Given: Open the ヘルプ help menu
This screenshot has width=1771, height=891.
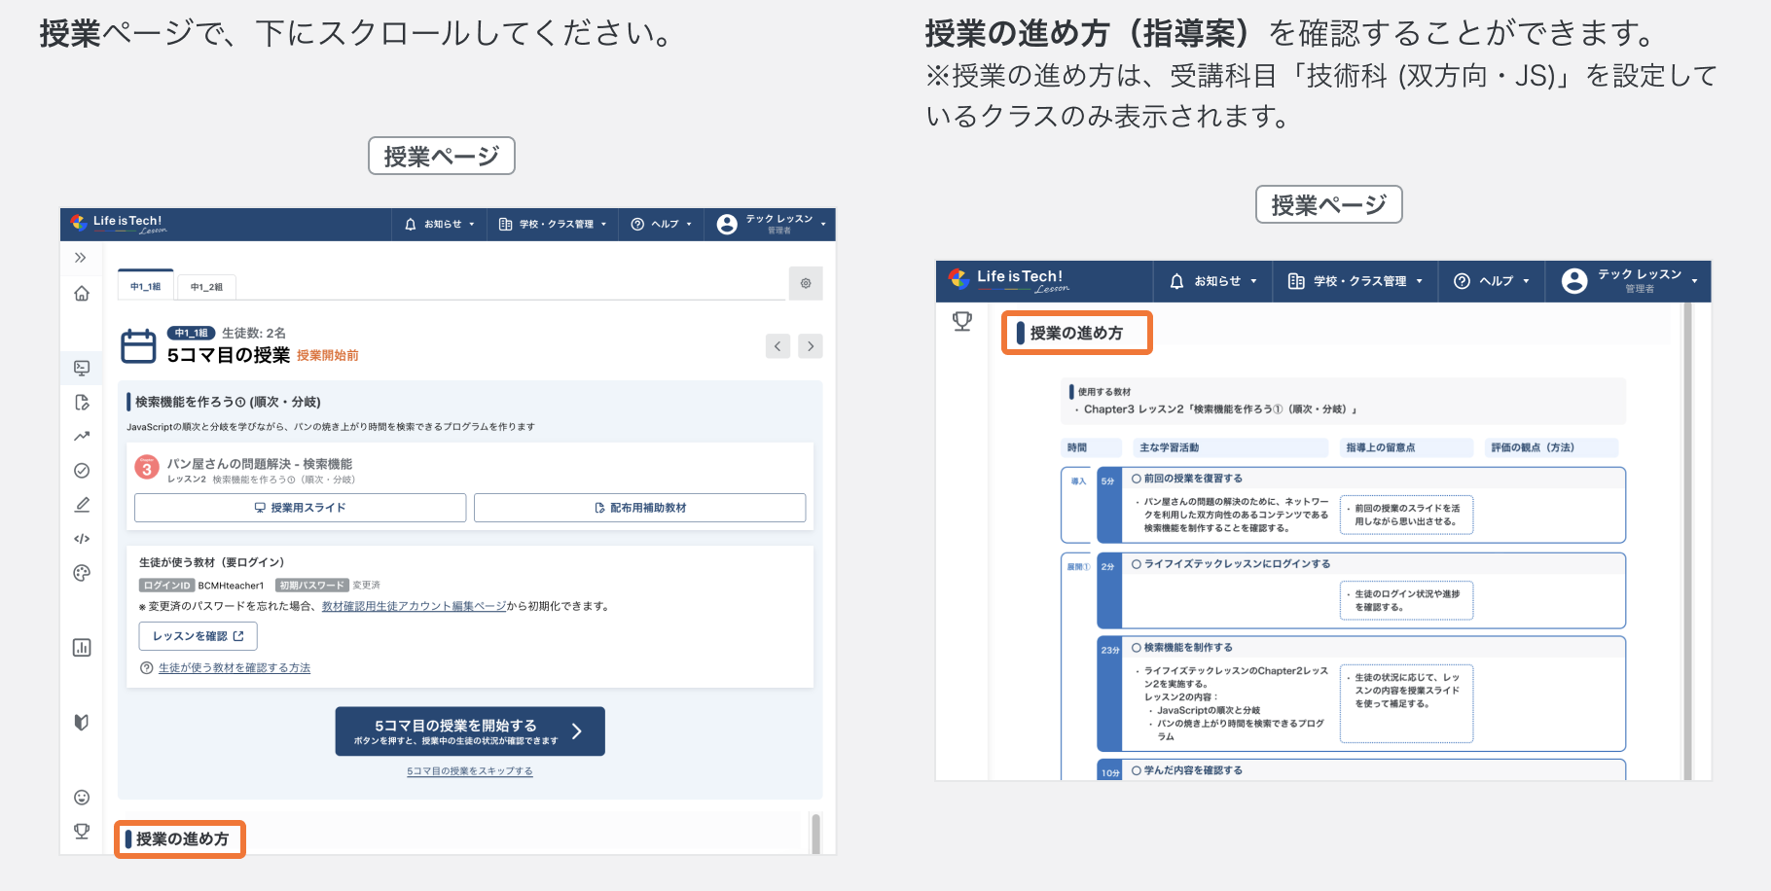Looking at the screenshot, I should tap(661, 224).
